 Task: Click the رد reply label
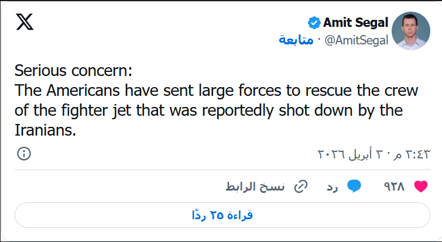[333, 186]
